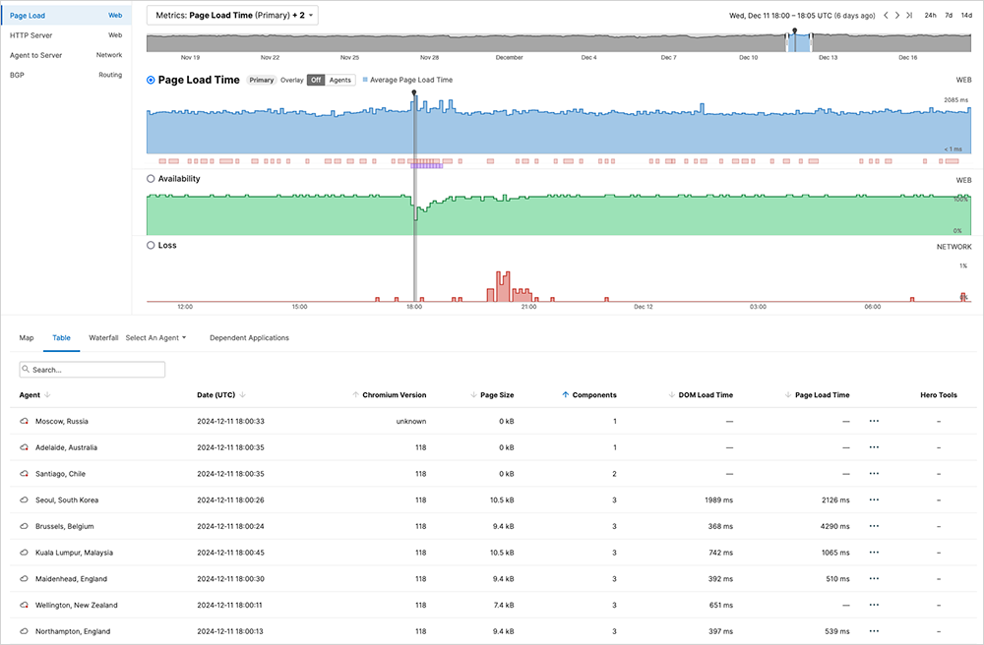Set time range to 7d

[948, 16]
